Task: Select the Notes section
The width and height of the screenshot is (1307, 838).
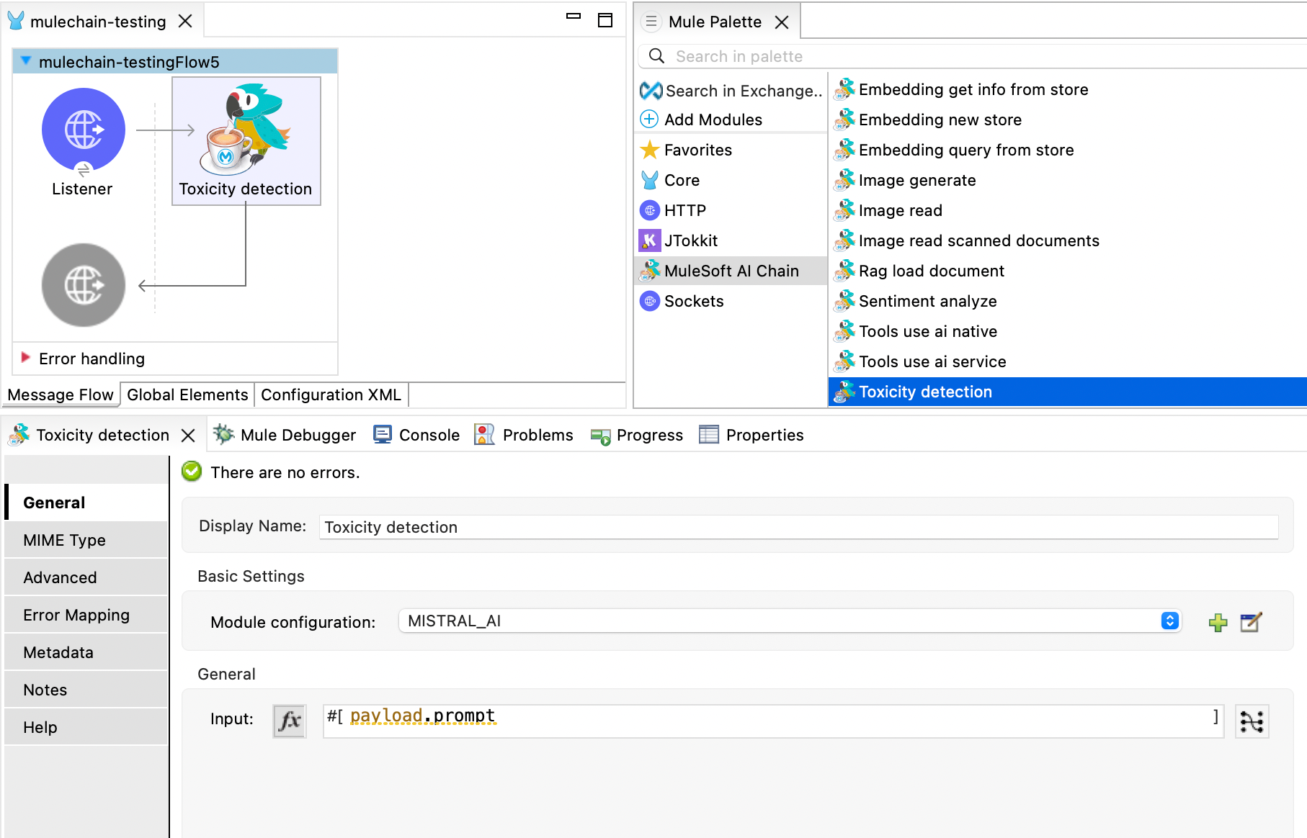Action: [86, 690]
